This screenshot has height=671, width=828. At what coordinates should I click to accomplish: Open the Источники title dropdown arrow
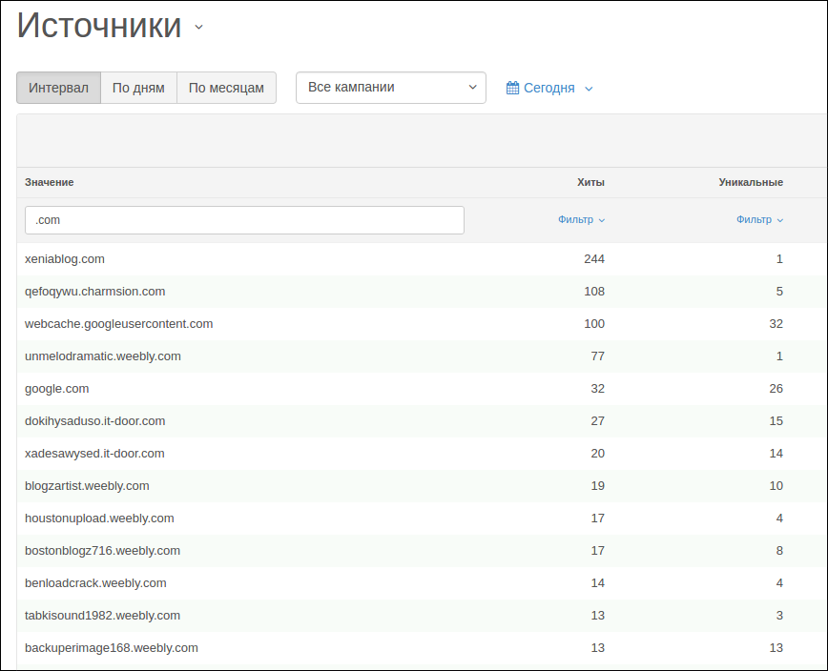tap(198, 27)
